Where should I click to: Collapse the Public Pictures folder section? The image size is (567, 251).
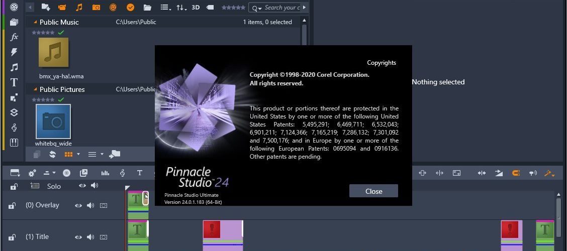tap(35, 89)
